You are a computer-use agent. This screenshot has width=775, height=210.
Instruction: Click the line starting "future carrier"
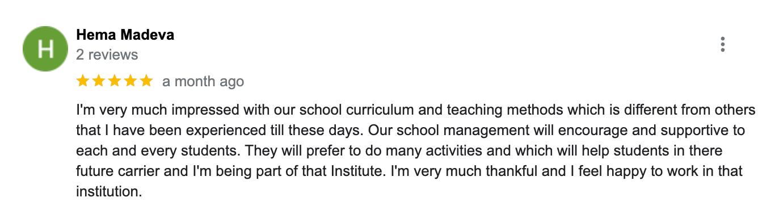pyautogui.click(x=409, y=171)
